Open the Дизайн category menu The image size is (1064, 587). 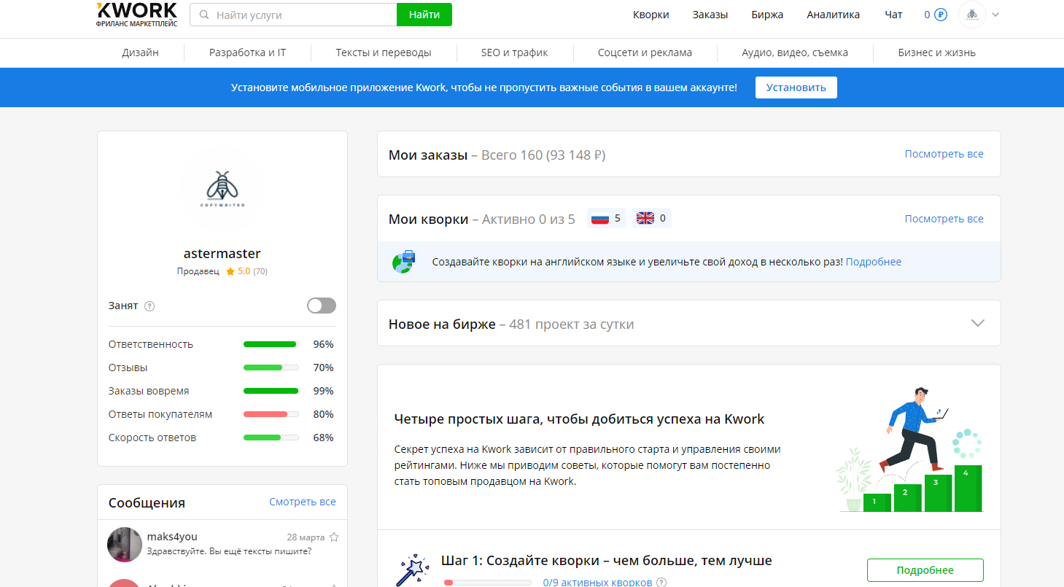point(141,53)
